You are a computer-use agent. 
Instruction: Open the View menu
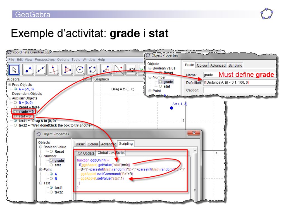pyautogui.click(x=28, y=60)
